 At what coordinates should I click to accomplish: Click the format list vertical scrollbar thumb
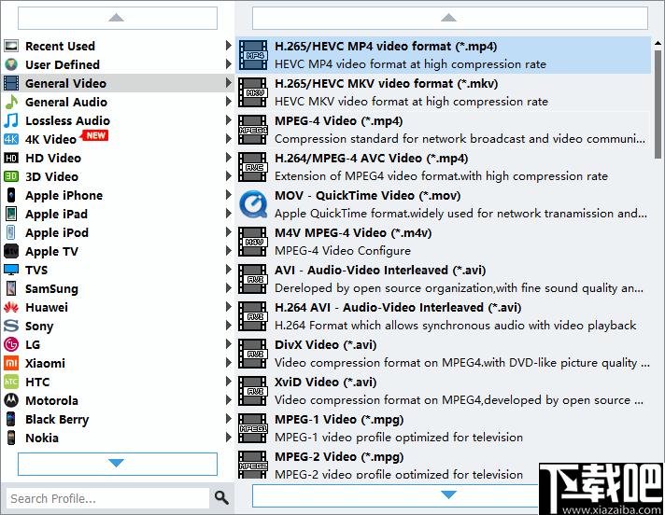[658, 104]
